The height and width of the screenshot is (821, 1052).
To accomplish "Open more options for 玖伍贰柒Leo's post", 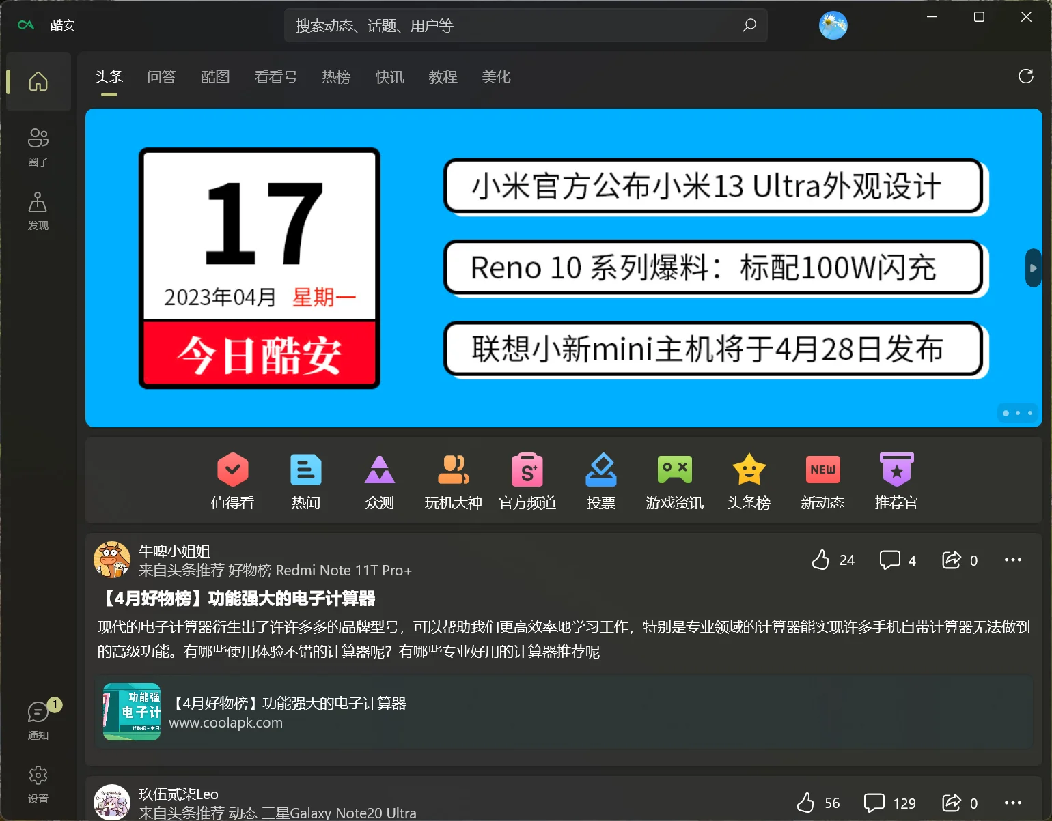I will click(x=1013, y=803).
